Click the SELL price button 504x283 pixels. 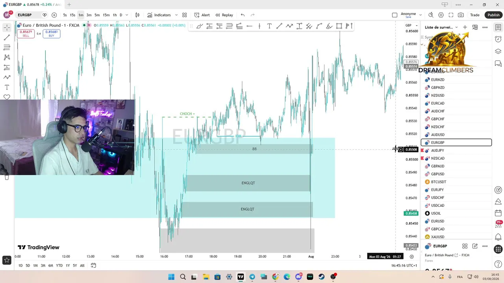(26, 34)
